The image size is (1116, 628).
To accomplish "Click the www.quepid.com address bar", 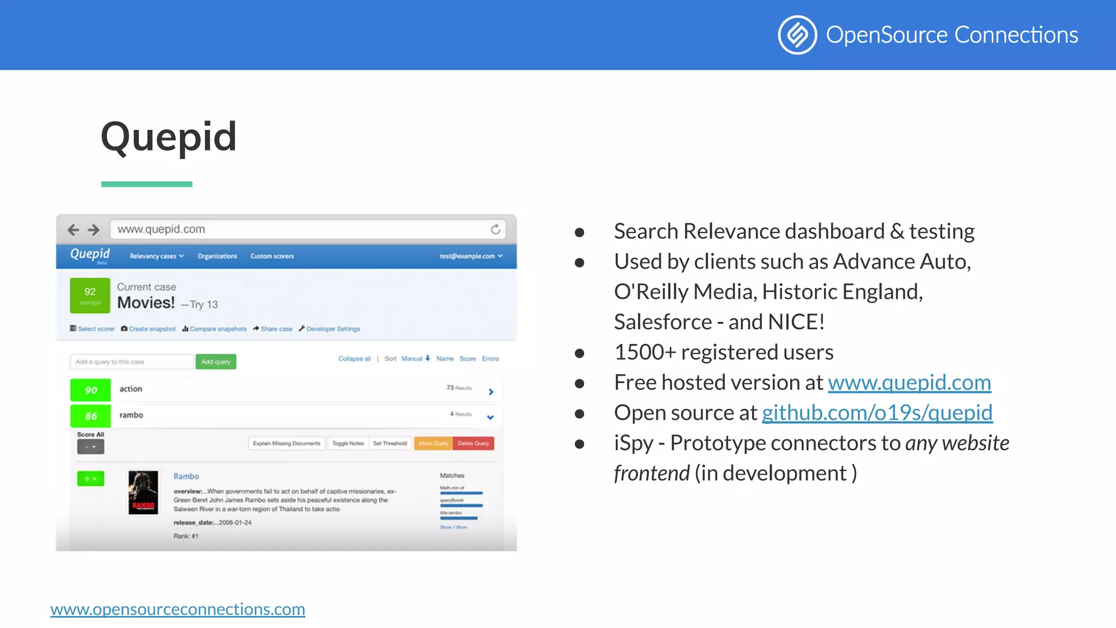I will point(308,229).
